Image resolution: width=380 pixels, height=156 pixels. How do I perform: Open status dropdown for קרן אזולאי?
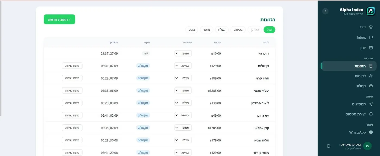pos(183,128)
